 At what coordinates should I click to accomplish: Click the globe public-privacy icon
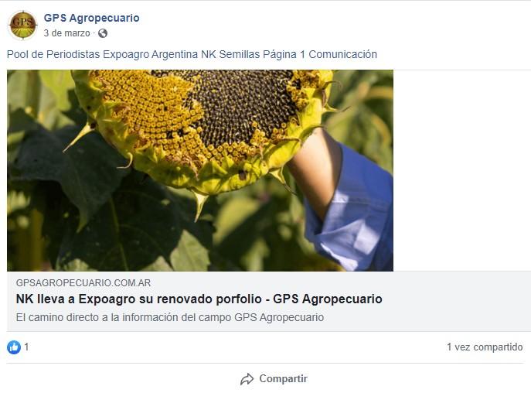point(103,33)
